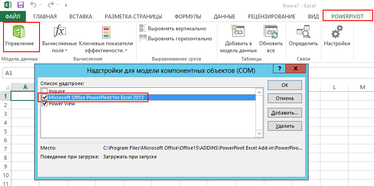Screen dimensions: 374x186
Task: Switch to РЕЦЕНЗИРОВАНИЕ tab
Action: (272, 17)
